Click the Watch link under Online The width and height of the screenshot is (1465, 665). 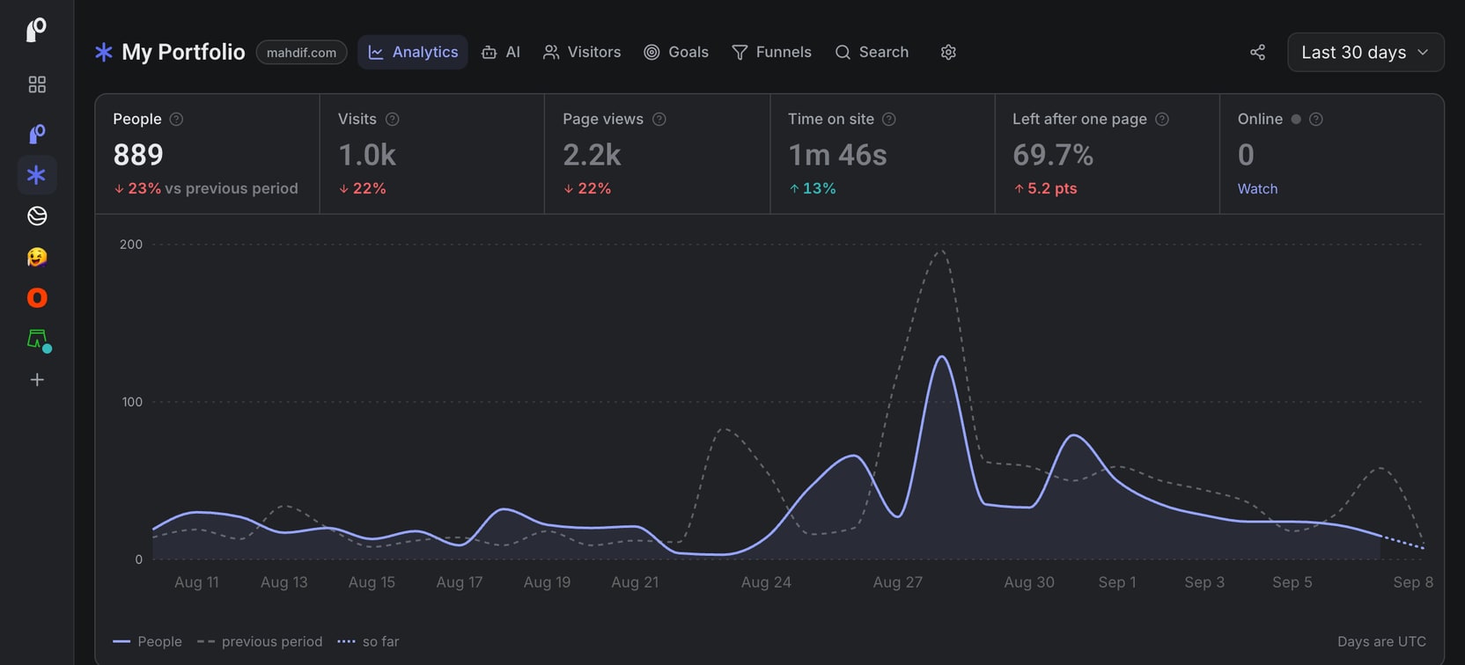[1257, 188]
